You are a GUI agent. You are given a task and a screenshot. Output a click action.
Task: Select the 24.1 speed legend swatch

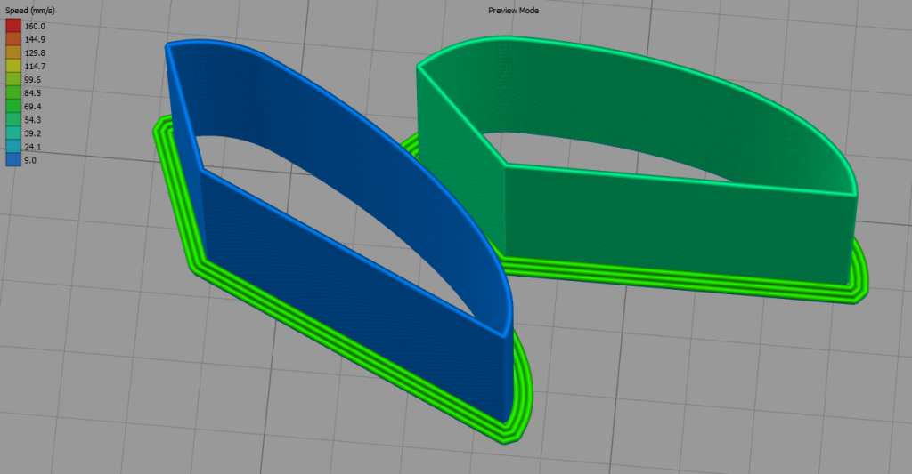pyautogui.click(x=13, y=146)
